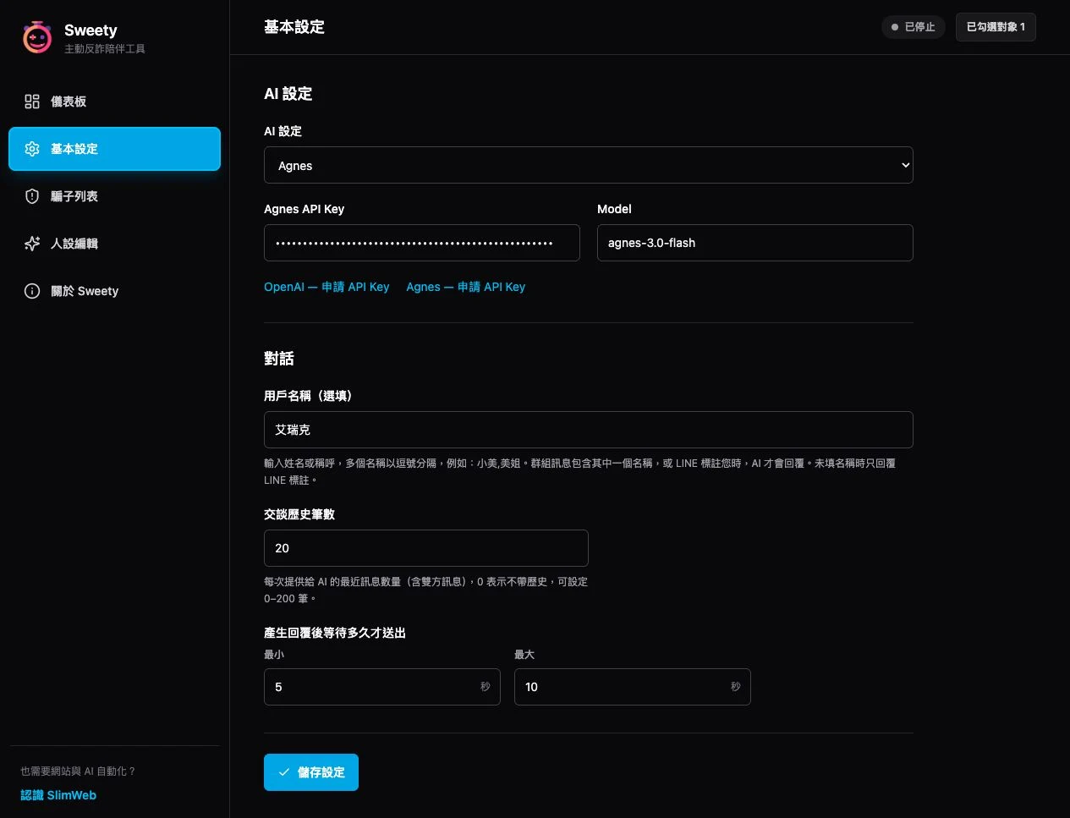The height and width of the screenshot is (818, 1070).
Task: Click the 儲存設定 button
Action: pyautogui.click(x=310, y=772)
